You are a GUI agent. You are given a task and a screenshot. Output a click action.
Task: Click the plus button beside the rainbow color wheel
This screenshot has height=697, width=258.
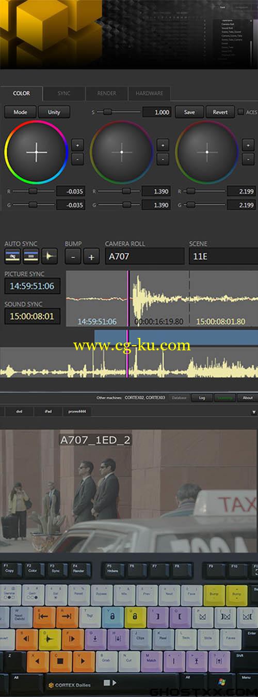pyautogui.click(x=77, y=144)
